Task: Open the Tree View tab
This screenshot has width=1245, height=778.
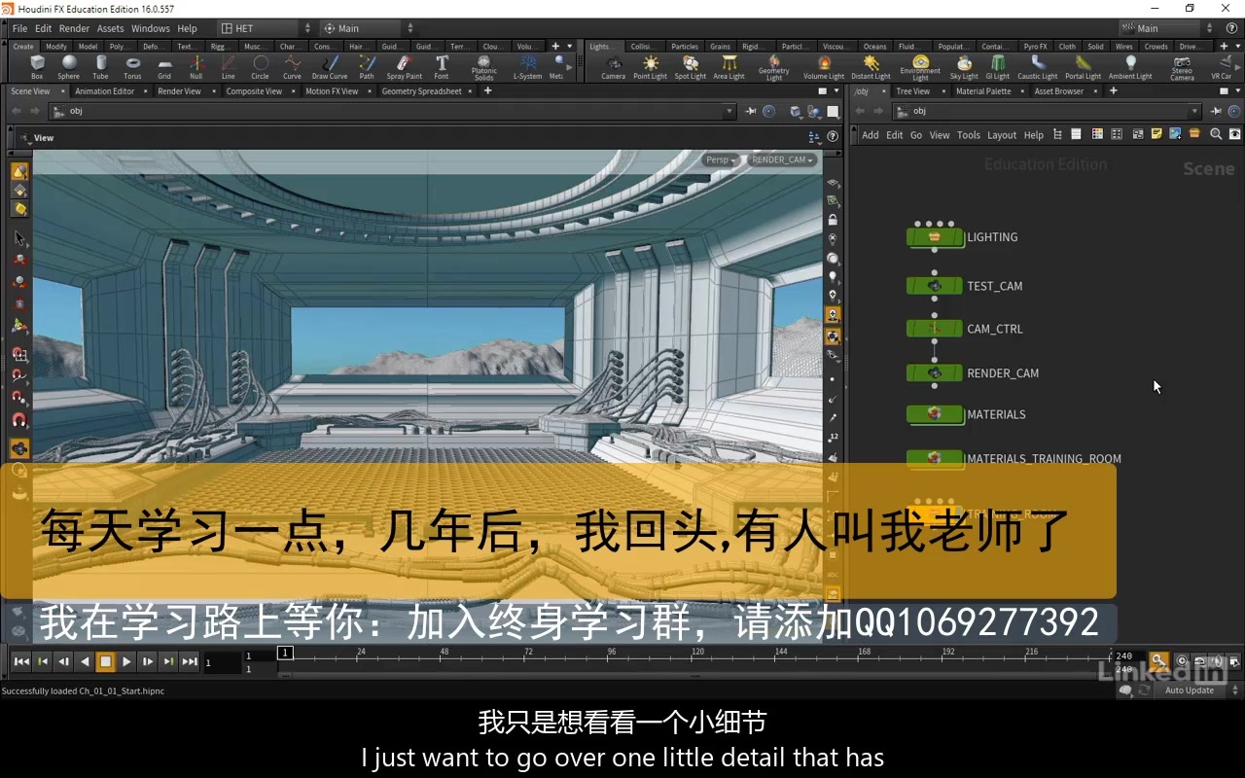Action: [x=912, y=91]
